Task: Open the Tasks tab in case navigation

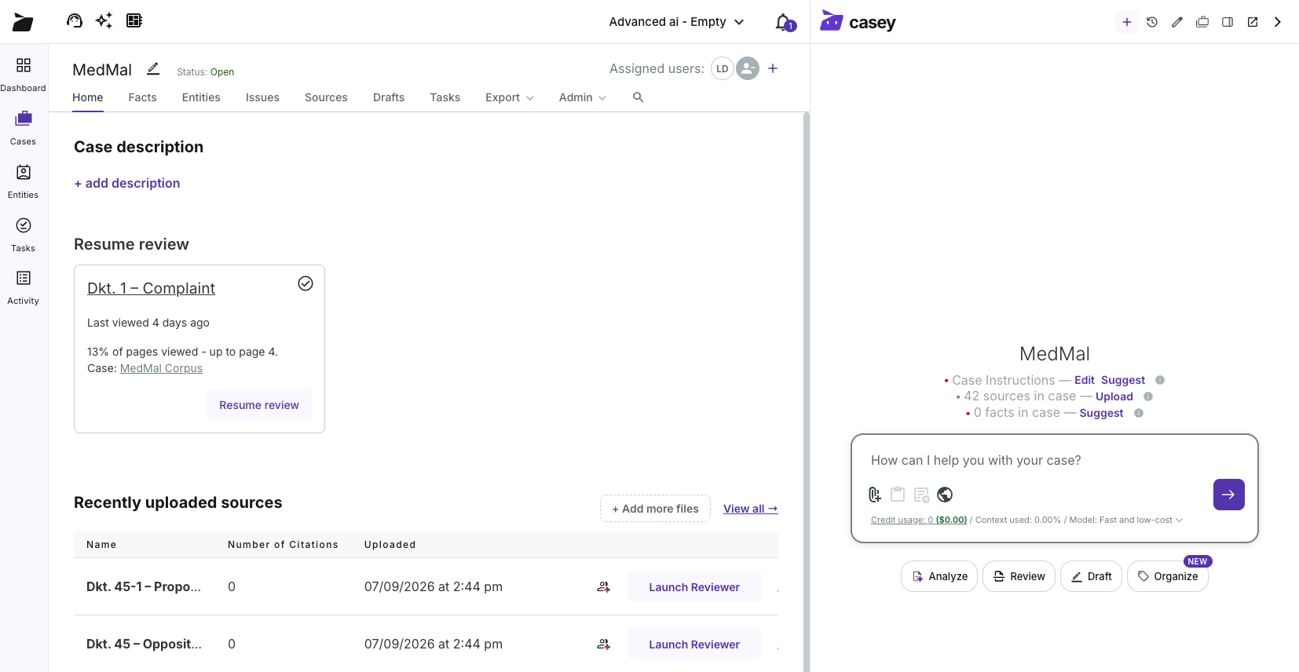Action: 445,97
